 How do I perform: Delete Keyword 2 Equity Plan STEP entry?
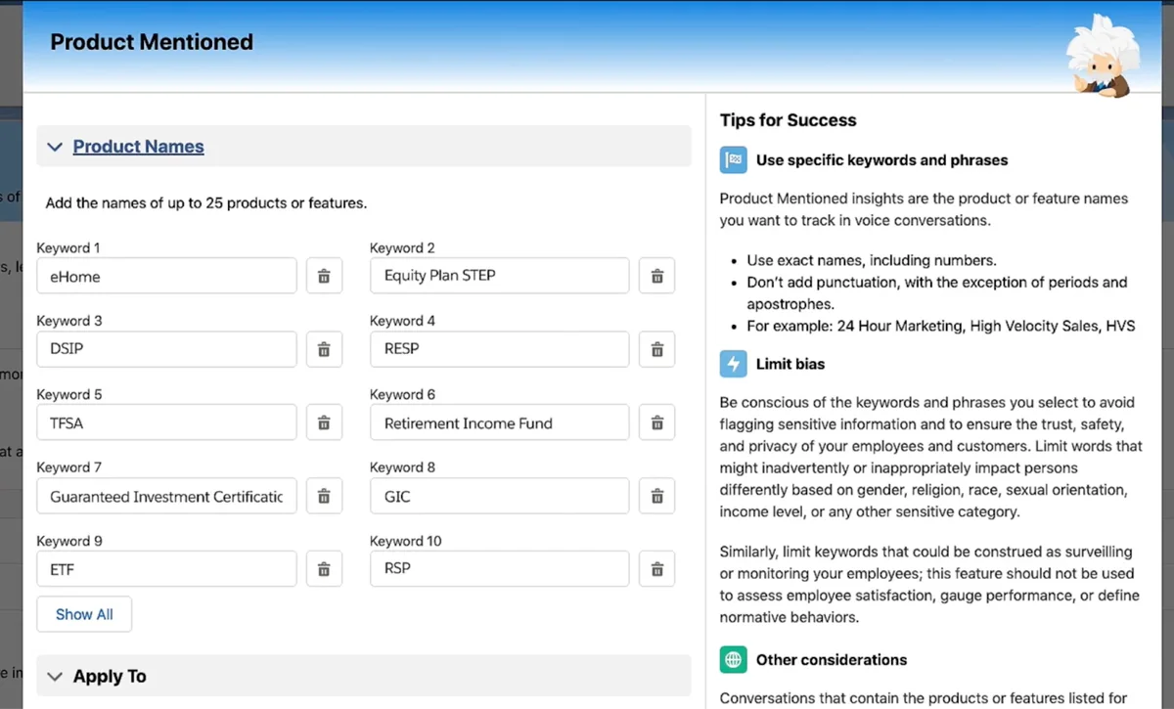pos(657,276)
